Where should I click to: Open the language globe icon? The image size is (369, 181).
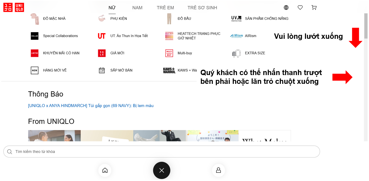(286, 8)
